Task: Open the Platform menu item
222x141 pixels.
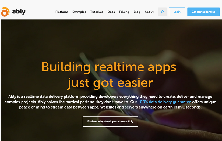Action: click(x=62, y=12)
